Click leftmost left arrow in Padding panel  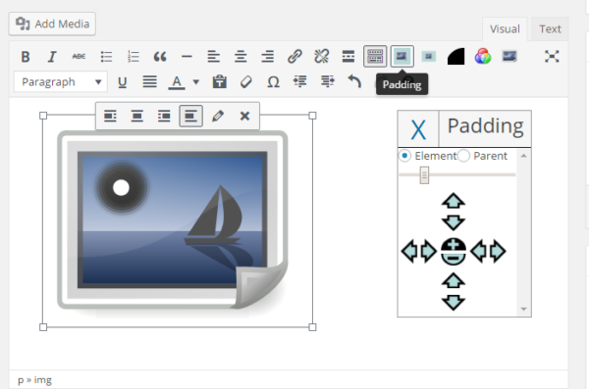409,251
